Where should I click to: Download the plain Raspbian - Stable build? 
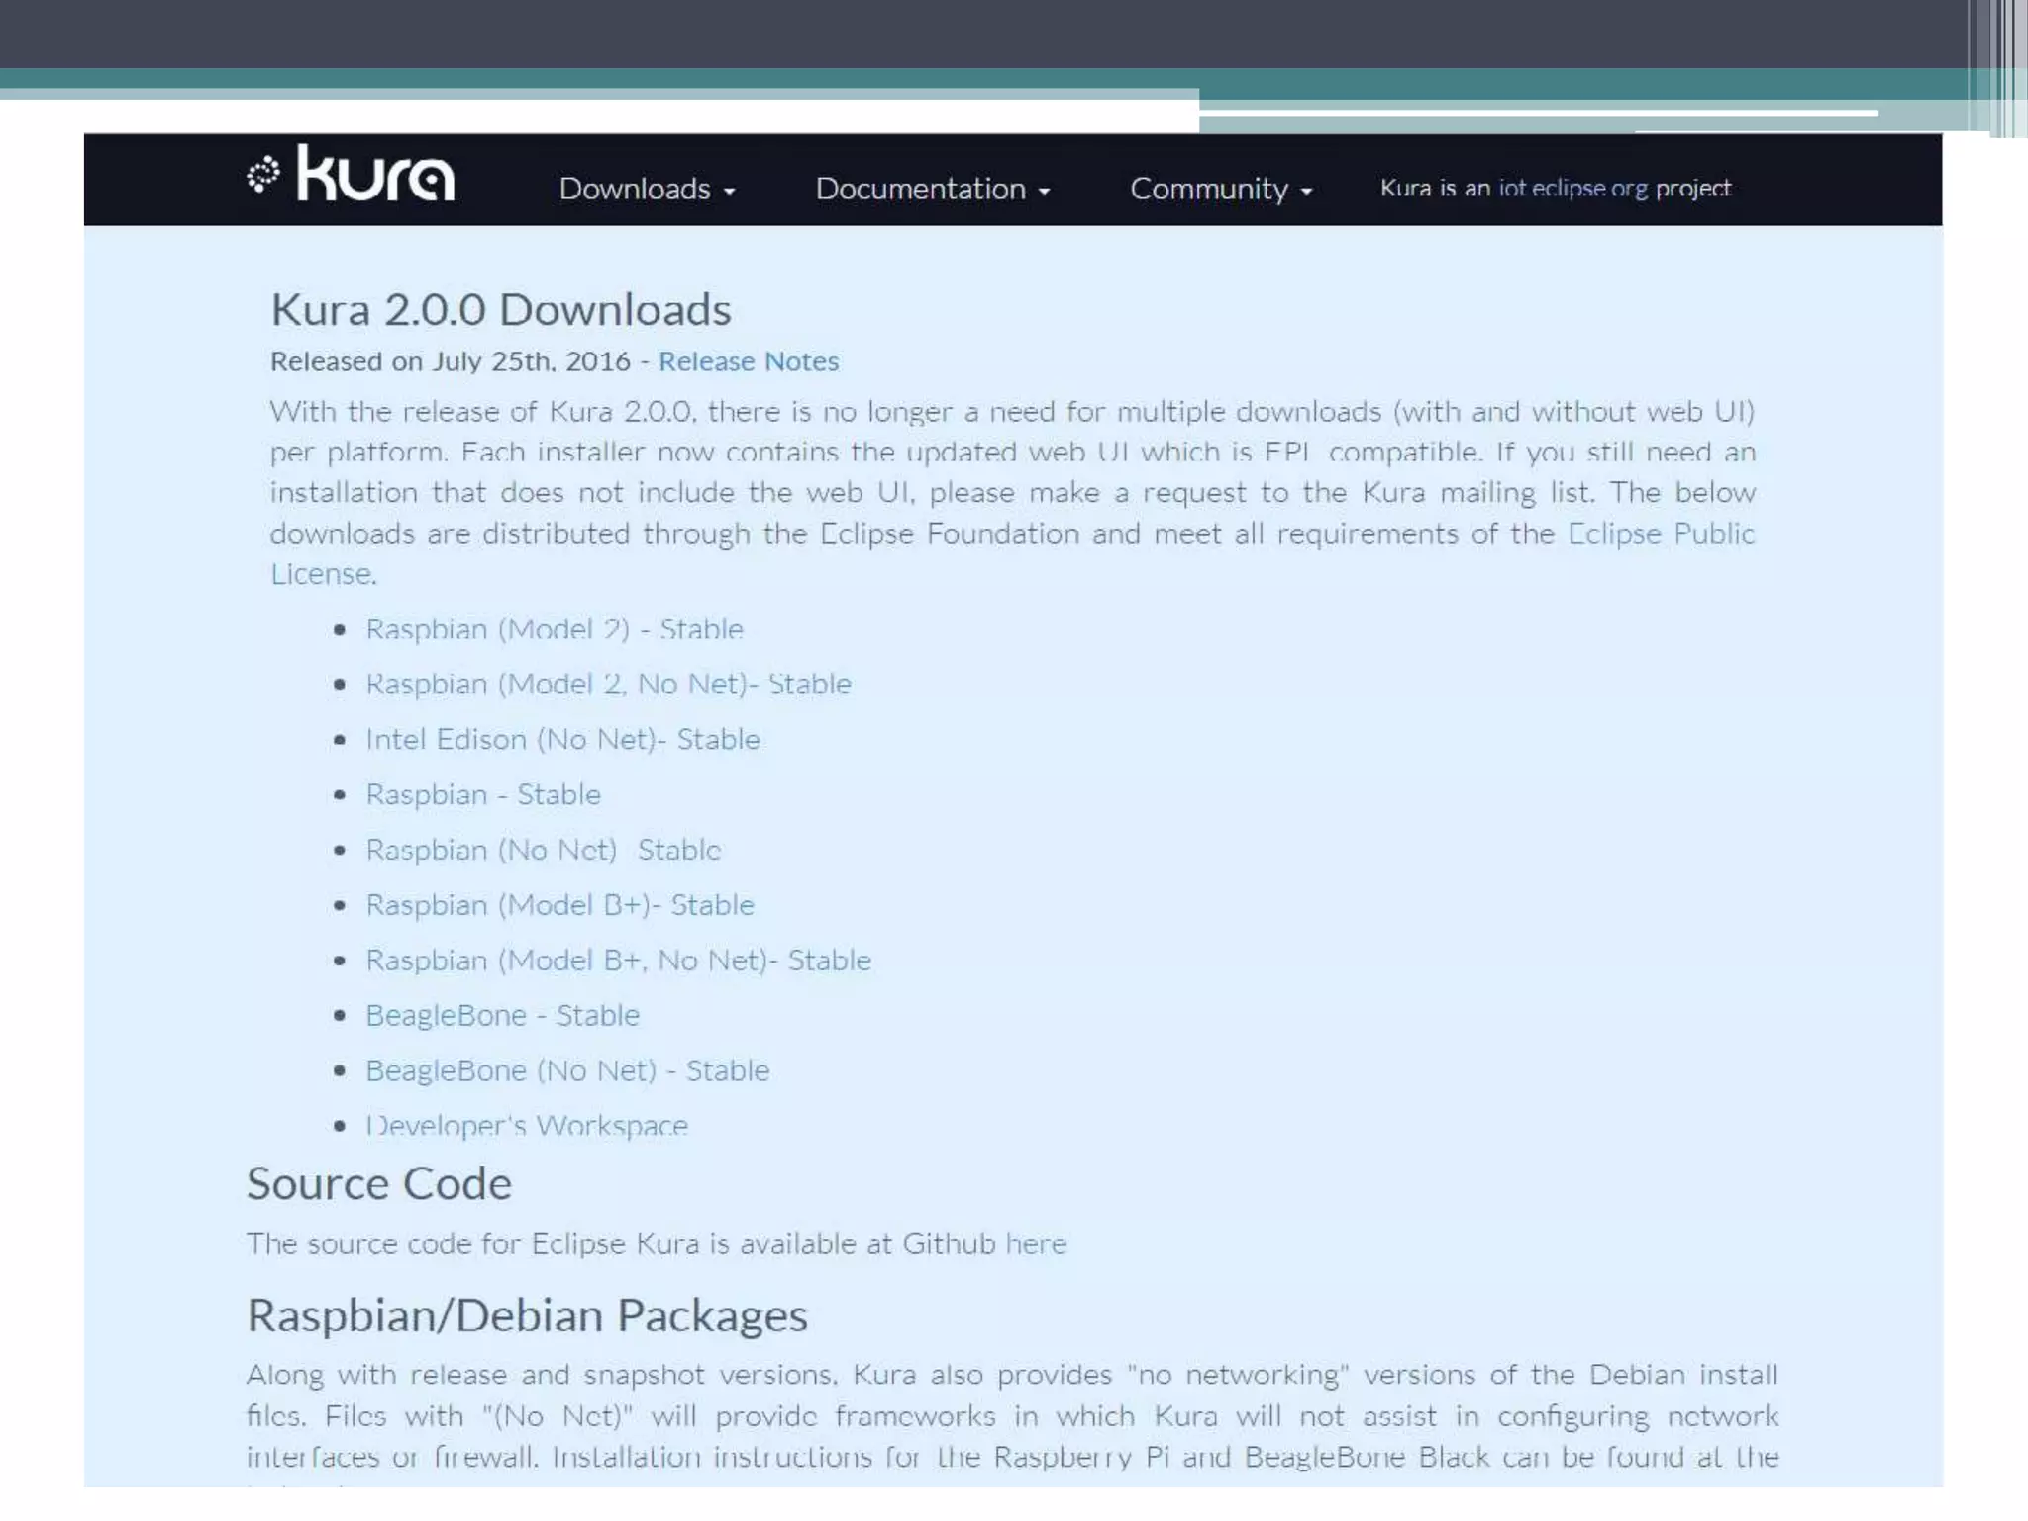(x=483, y=794)
